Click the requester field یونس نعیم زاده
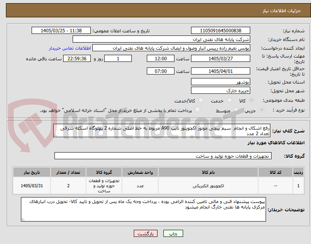 [x=171, y=48]
